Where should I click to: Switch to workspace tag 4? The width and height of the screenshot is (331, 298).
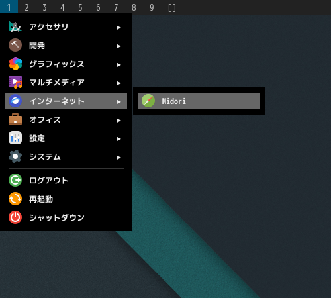click(62, 7)
